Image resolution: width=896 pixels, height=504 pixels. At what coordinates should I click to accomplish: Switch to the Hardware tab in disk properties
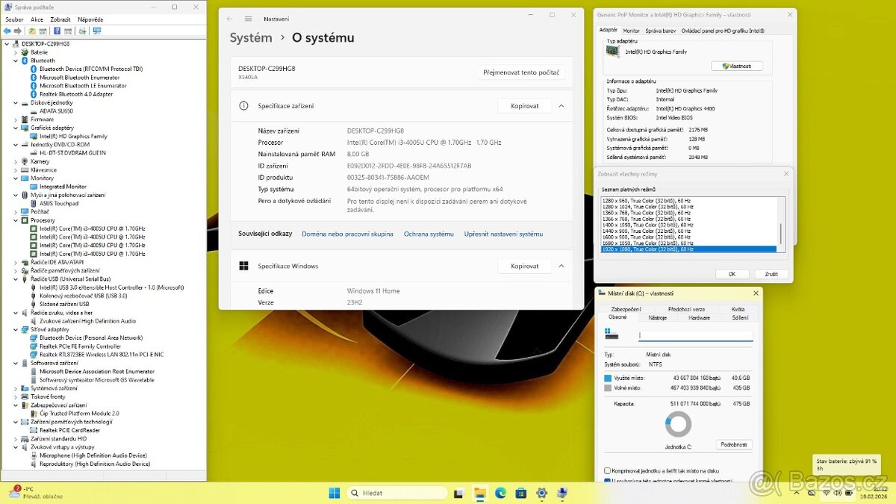point(700,317)
